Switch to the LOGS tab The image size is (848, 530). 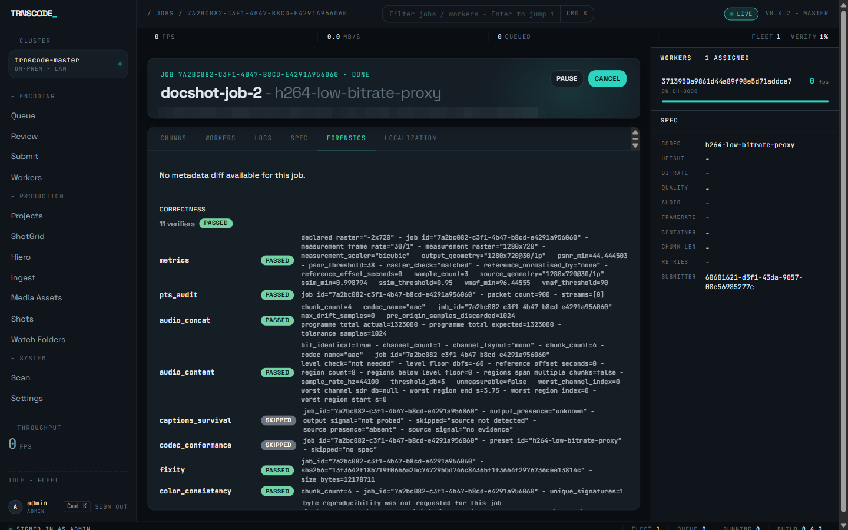point(263,138)
